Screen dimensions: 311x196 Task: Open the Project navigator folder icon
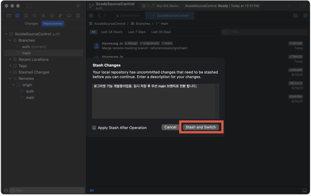tap(9, 15)
